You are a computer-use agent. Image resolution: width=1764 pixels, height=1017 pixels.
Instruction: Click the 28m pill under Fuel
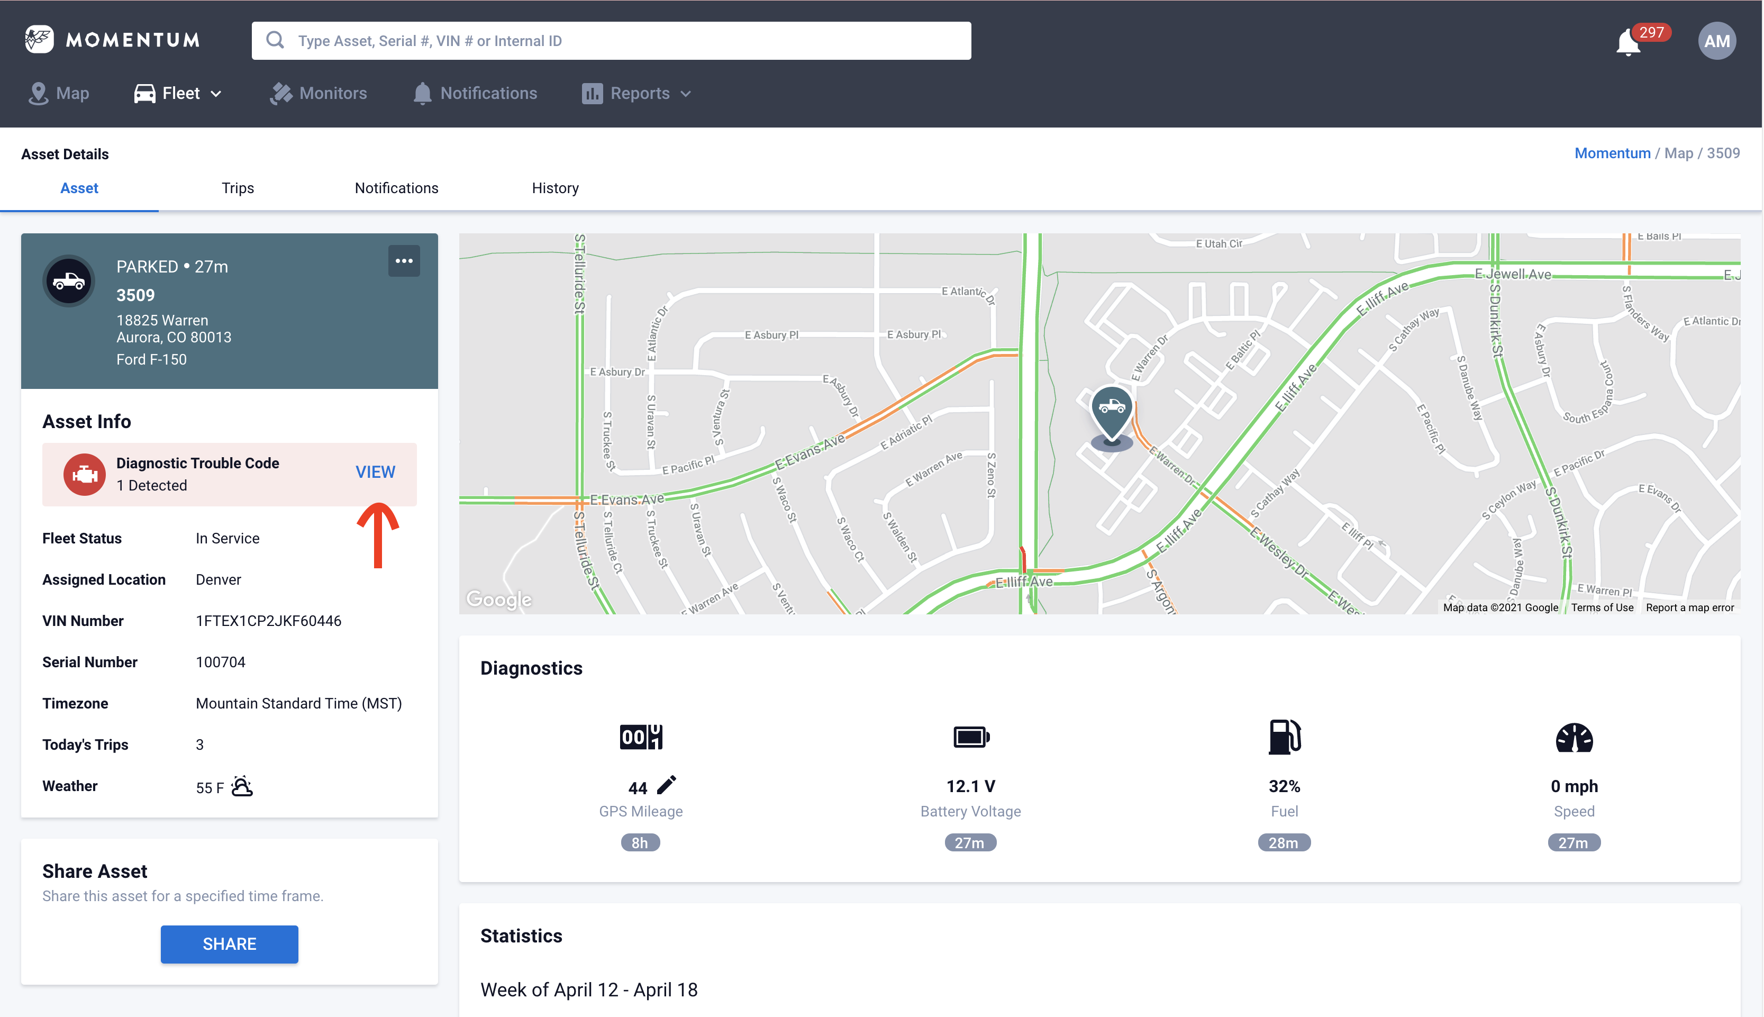coord(1284,842)
